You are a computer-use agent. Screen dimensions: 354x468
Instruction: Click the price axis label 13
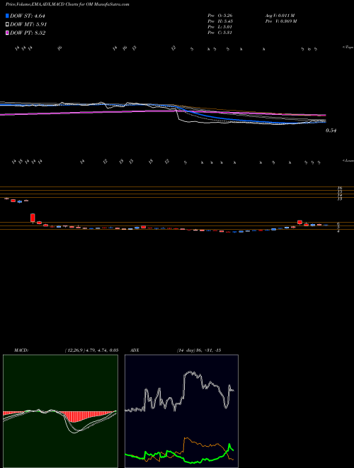340,199
